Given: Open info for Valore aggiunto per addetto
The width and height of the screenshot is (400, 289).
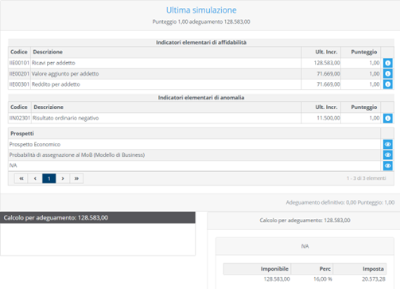Looking at the screenshot, I should click(x=387, y=73).
